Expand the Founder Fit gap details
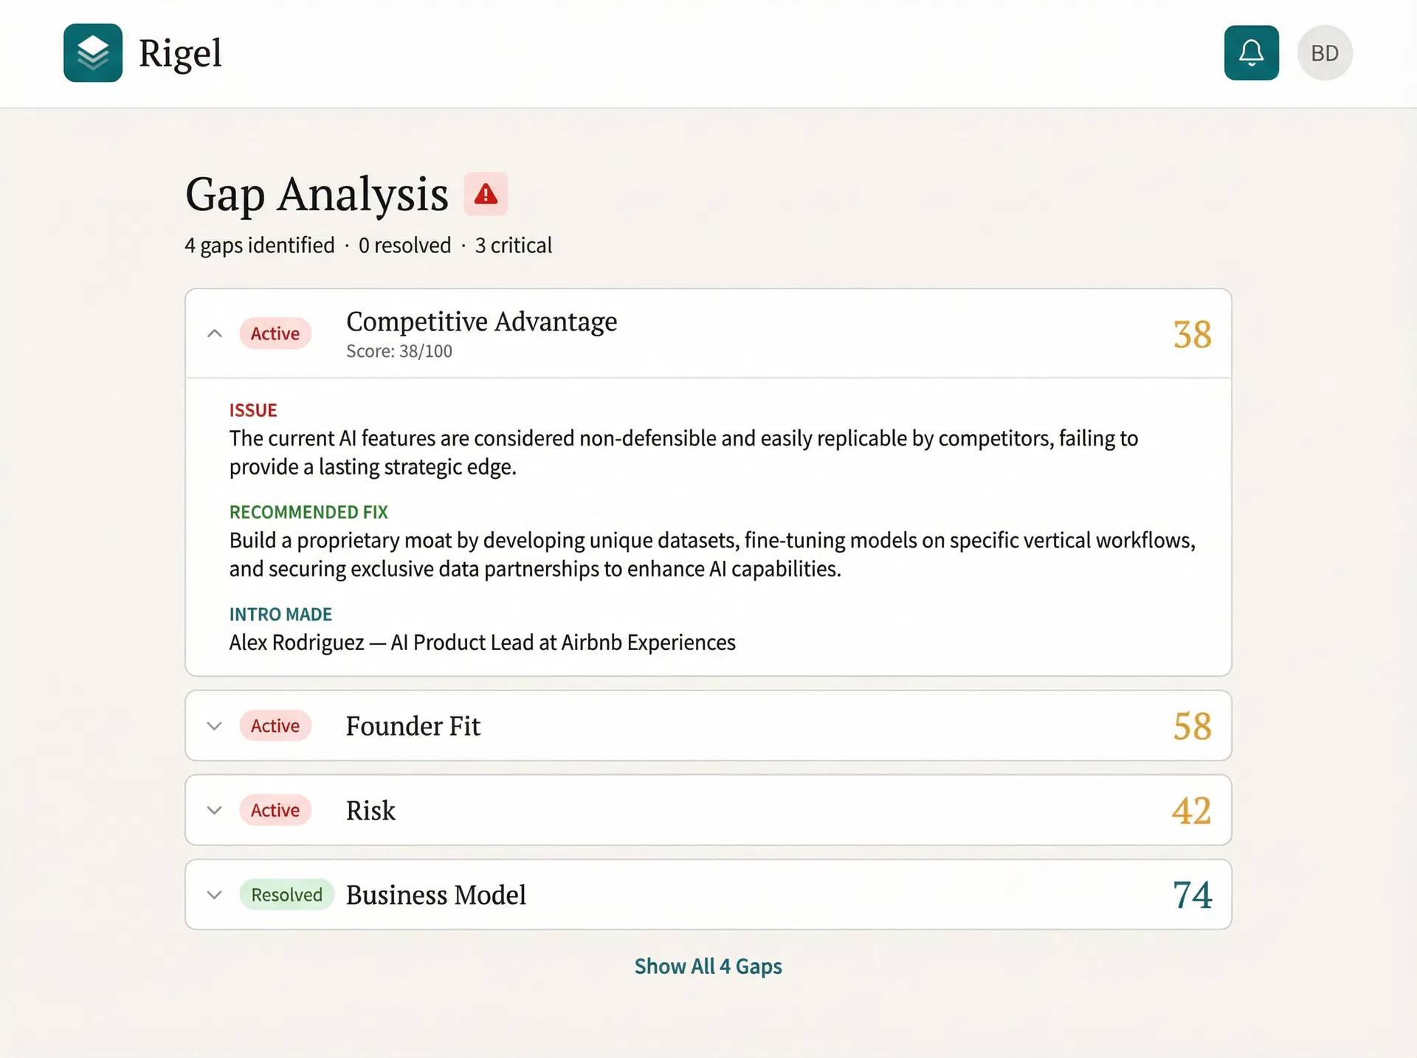This screenshot has height=1058, width=1417. pos(215,726)
